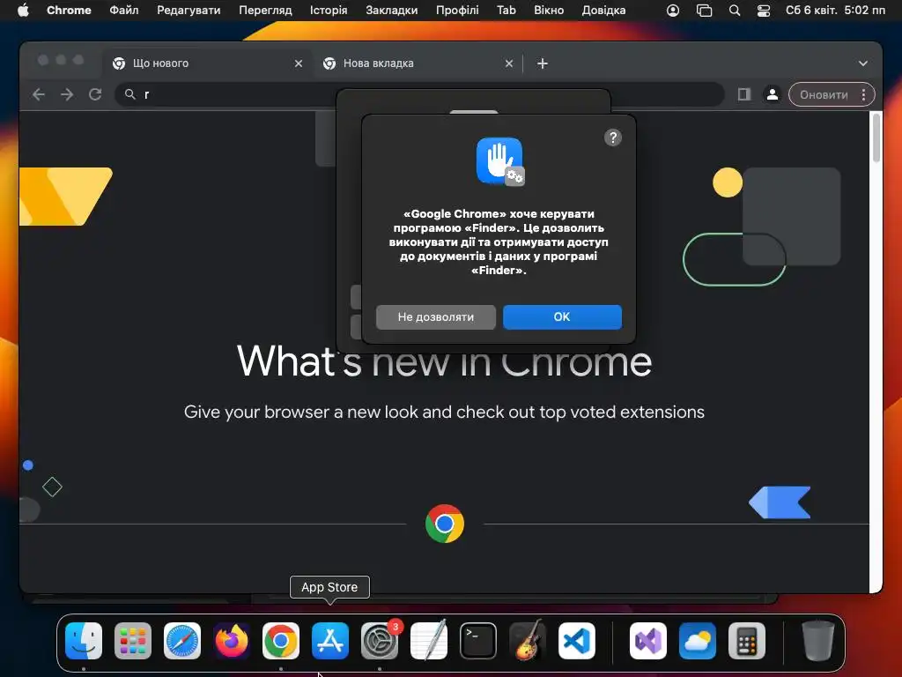
Task: Go forward with the forward arrow
Action: (67, 94)
